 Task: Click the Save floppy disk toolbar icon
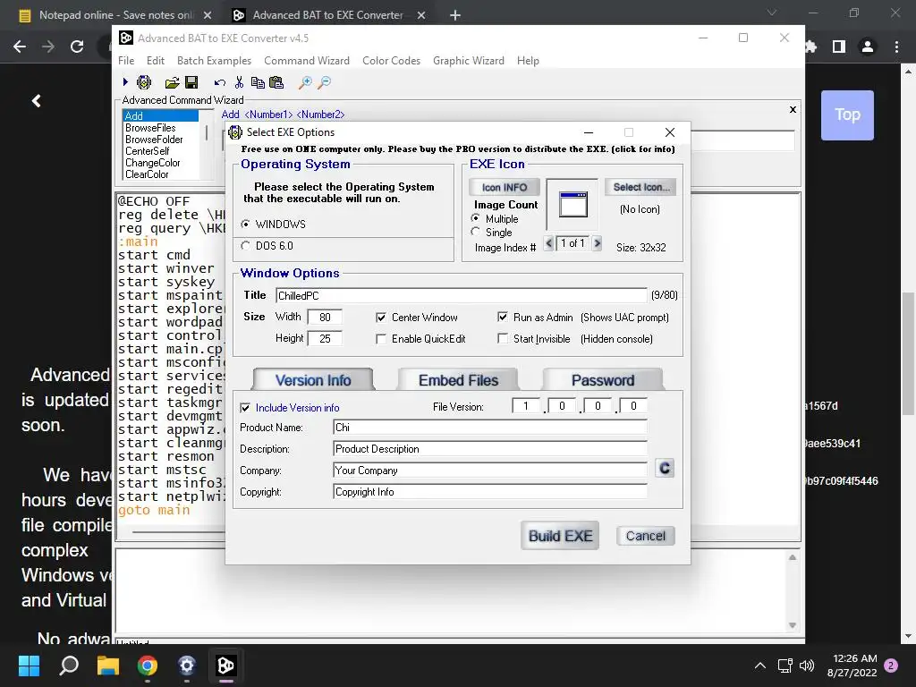(x=191, y=82)
